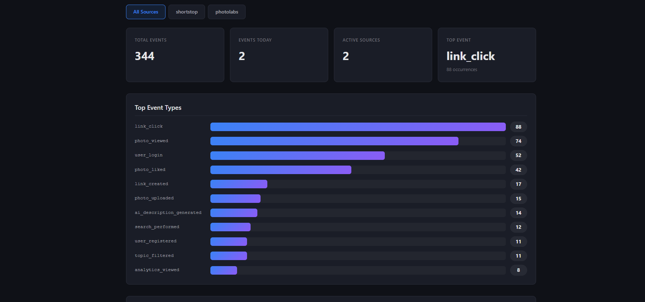Click the link_click row label

click(x=149, y=126)
